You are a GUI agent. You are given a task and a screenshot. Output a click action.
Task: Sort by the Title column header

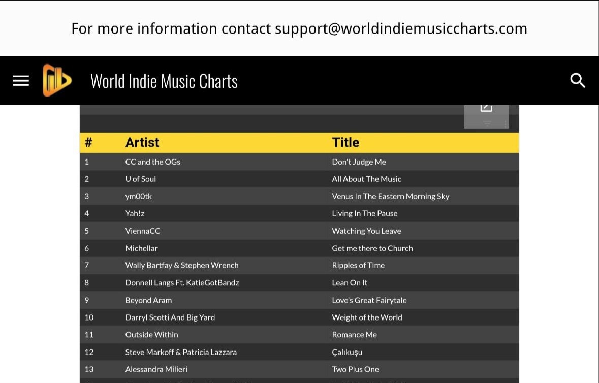coord(345,143)
